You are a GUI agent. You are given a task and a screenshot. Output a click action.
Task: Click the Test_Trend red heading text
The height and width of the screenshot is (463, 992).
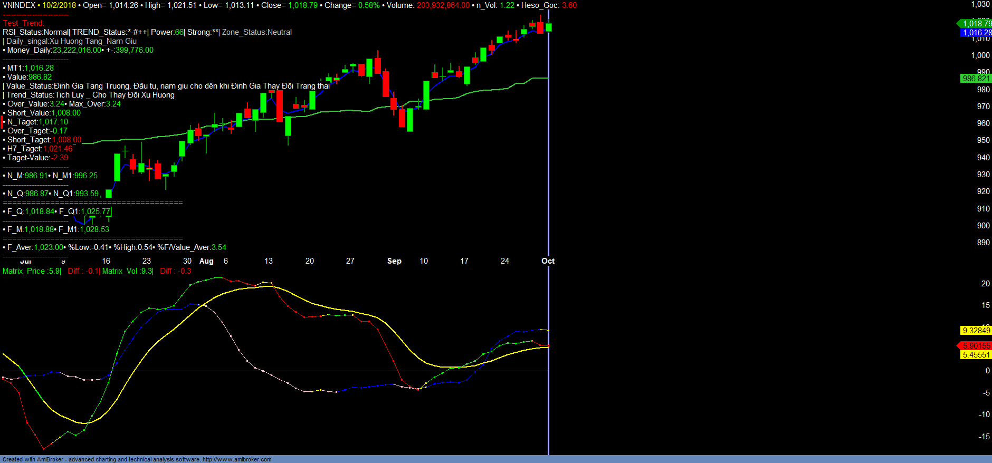24,23
